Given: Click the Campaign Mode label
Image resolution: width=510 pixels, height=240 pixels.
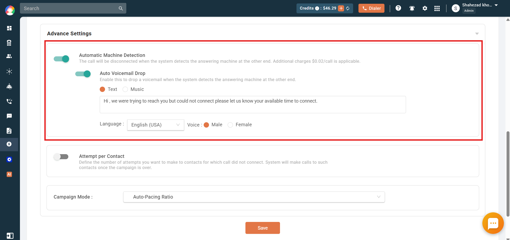Looking at the screenshot, I should click(73, 197).
